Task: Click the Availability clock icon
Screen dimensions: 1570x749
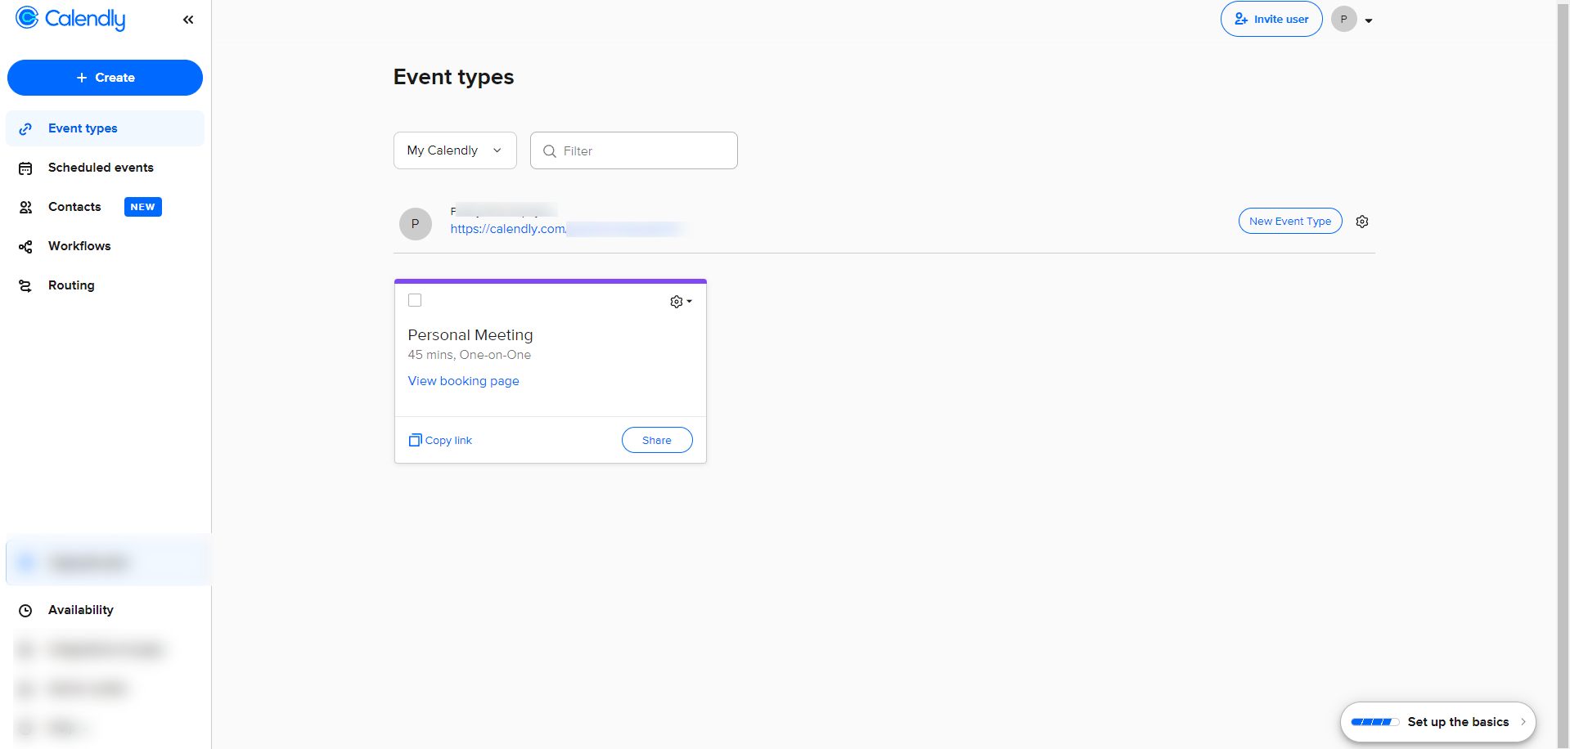Action: pos(25,611)
